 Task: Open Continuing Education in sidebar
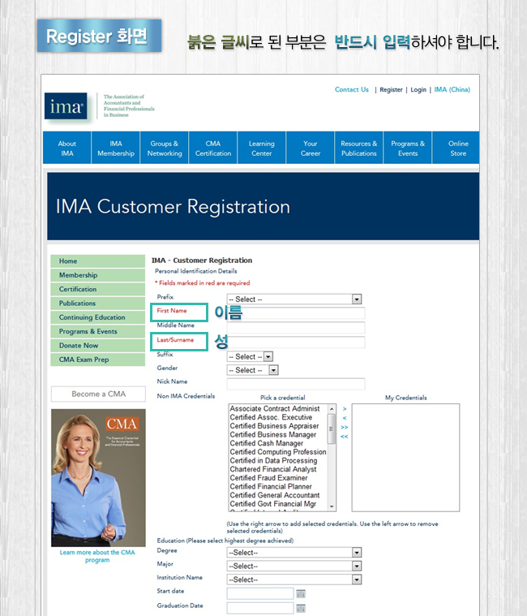click(98, 317)
